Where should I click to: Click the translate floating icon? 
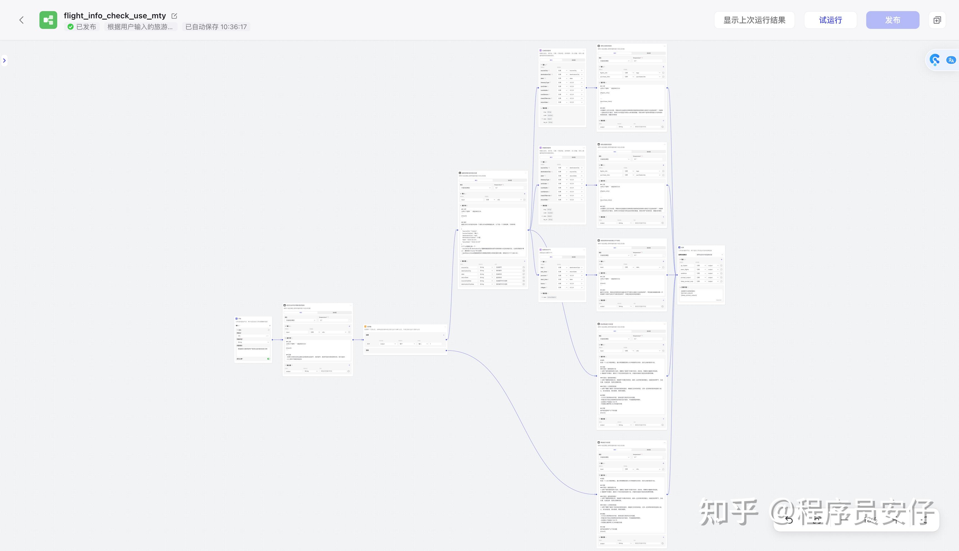951,60
